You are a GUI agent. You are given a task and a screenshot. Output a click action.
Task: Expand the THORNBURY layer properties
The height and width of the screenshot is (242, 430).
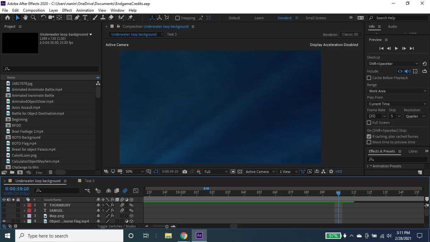pyautogui.click(x=24, y=205)
